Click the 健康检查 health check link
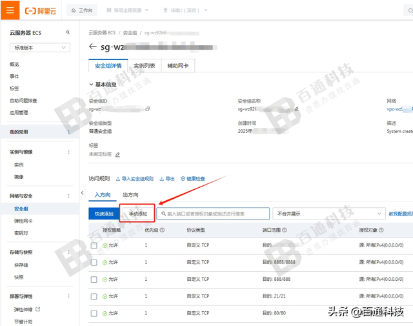 point(193,179)
